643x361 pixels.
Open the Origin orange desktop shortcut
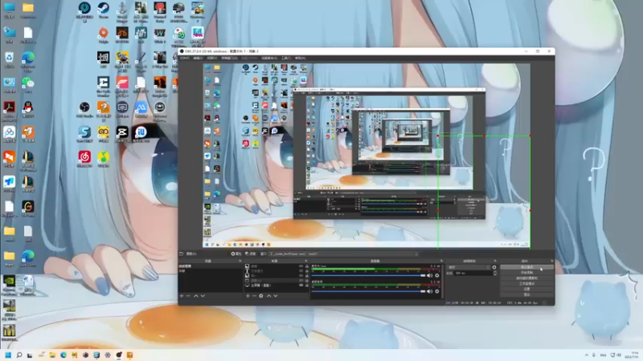[x=104, y=35]
